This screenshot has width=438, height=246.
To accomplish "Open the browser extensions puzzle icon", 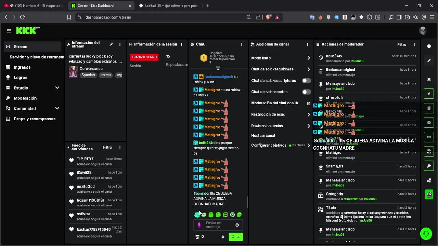I will (370, 17).
